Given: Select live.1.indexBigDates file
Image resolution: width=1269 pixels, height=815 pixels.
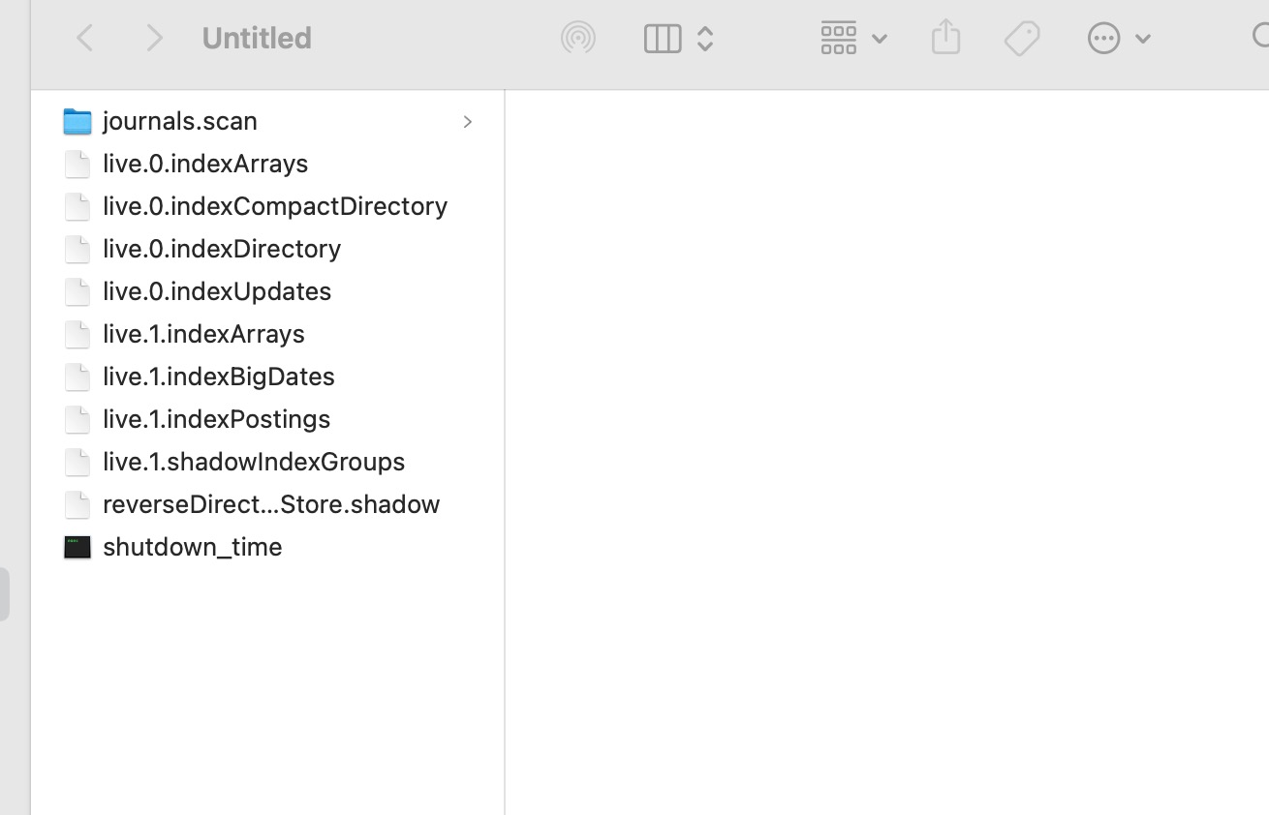Looking at the screenshot, I should 219,377.
